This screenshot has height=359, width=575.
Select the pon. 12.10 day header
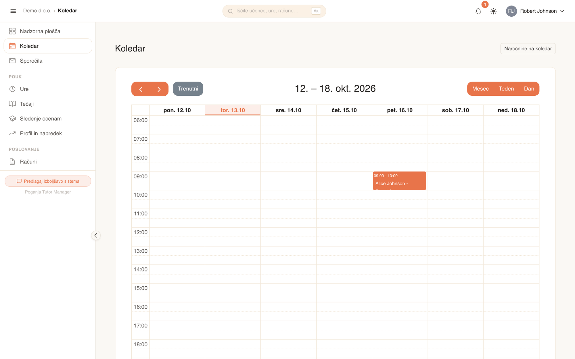(x=177, y=110)
